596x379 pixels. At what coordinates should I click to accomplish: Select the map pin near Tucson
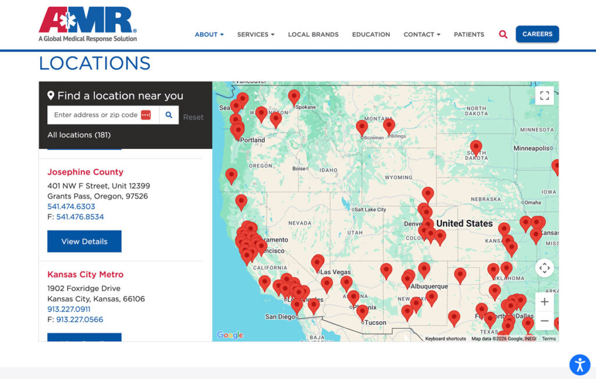pyautogui.click(x=362, y=313)
